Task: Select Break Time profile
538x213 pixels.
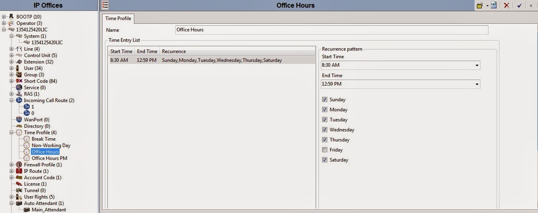Action: (x=43, y=139)
